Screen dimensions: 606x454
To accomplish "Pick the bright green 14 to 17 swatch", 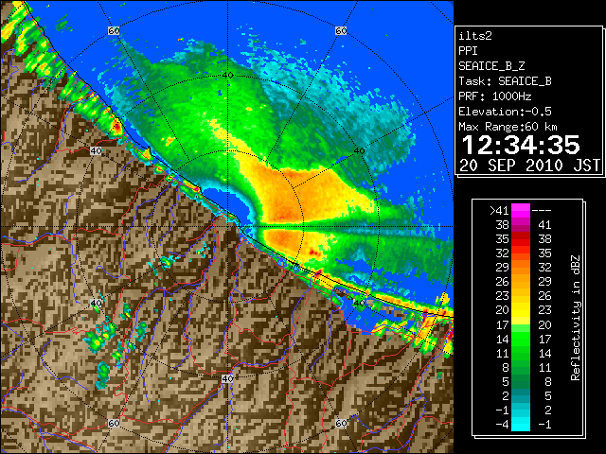I will 521,339.
